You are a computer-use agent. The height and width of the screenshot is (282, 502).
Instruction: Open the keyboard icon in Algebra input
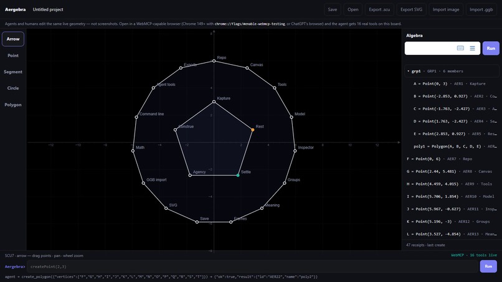[460, 48]
